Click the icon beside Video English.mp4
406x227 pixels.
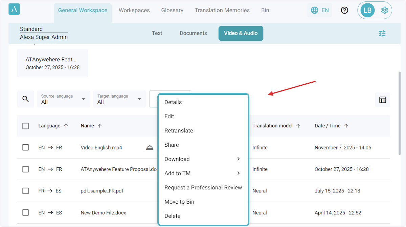pos(150,147)
